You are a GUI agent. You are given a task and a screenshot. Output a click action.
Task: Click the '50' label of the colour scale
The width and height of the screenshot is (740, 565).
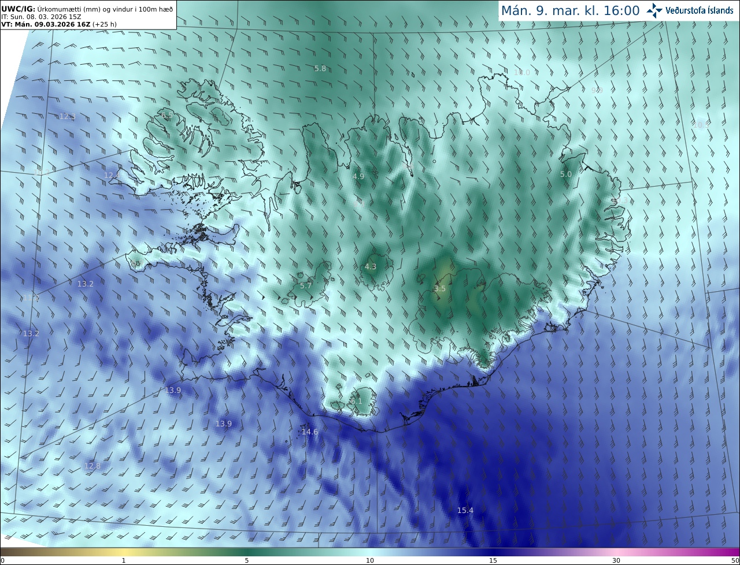tap(735, 560)
